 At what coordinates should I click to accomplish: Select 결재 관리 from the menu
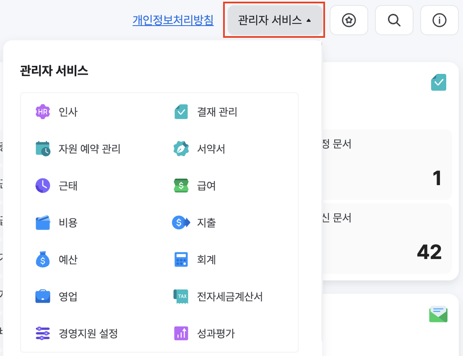pyautogui.click(x=217, y=112)
